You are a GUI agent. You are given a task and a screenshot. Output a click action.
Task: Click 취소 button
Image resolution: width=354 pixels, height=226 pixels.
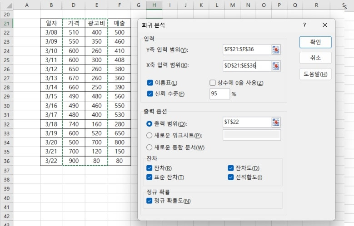(x=315, y=58)
